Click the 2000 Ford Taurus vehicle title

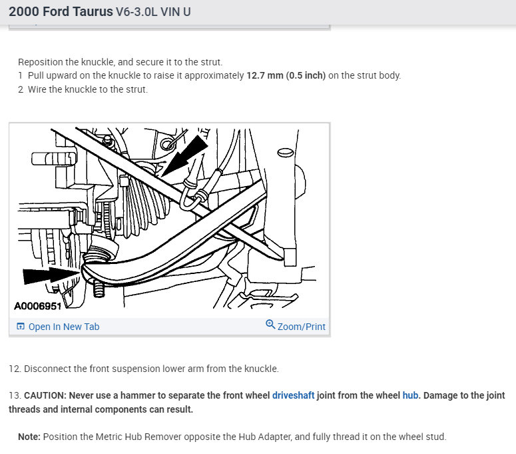(61, 11)
